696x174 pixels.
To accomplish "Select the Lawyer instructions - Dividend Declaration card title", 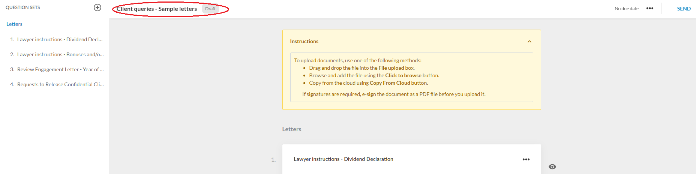I will coord(343,159).
